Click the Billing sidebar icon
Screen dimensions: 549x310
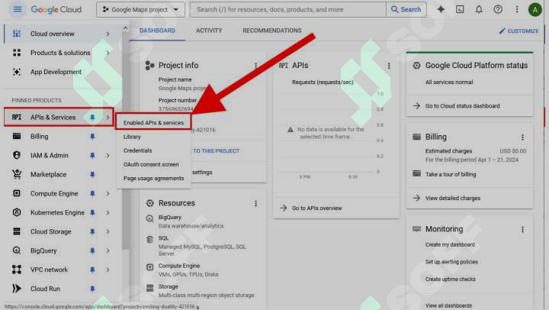(17, 136)
